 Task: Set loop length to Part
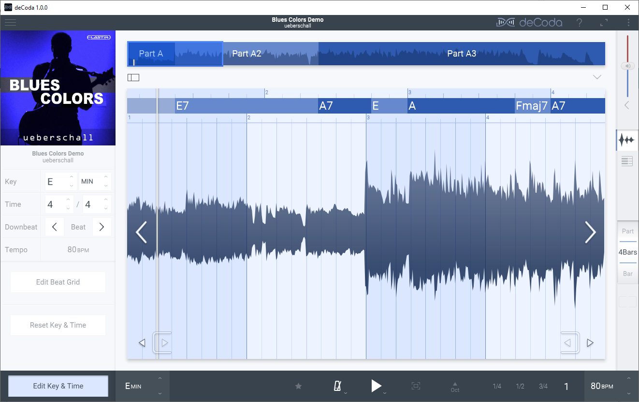628,231
